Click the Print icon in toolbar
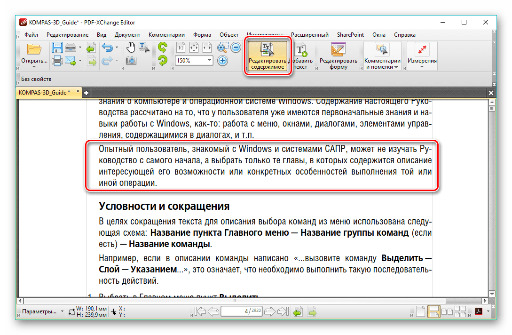 (x=57, y=60)
